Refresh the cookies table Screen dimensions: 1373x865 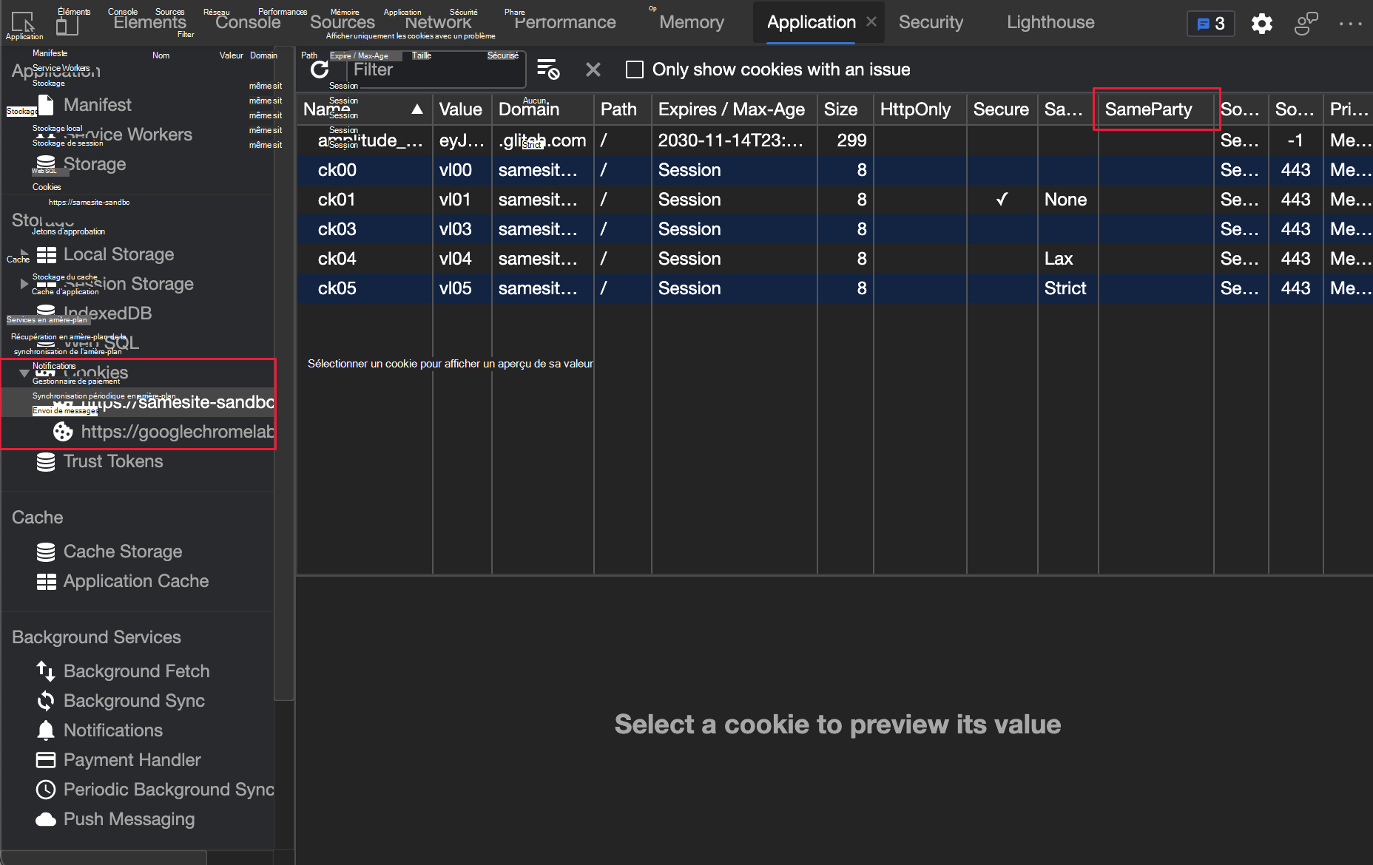point(320,69)
